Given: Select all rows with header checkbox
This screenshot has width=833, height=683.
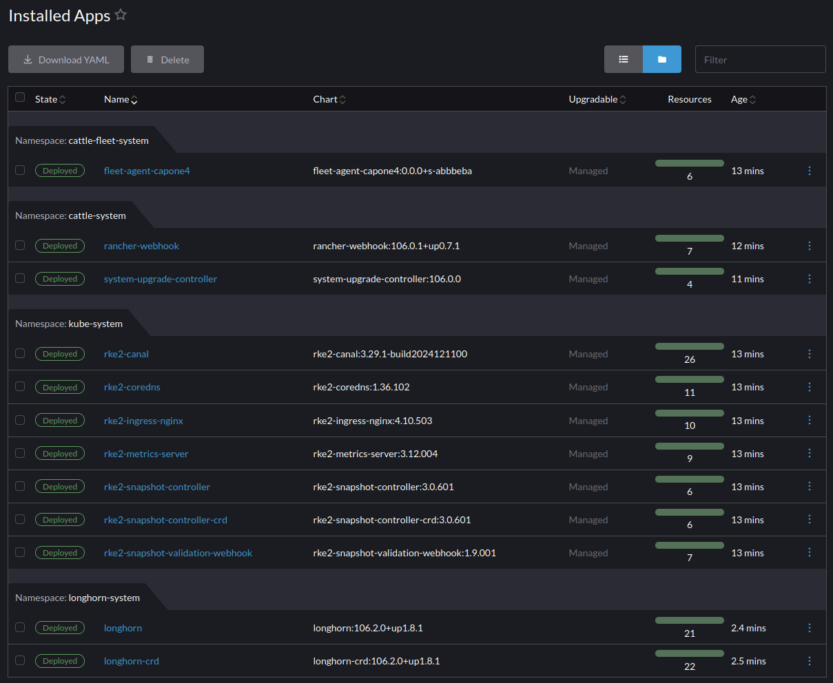Looking at the screenshot, I should [x=20, y=97].
